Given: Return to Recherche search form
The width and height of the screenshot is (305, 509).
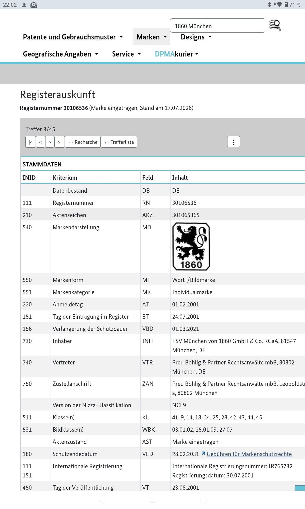Looking at the screenshot, I should tap(83, 142).
